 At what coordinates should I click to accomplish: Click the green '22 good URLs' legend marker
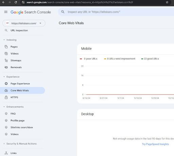(142, 59)
